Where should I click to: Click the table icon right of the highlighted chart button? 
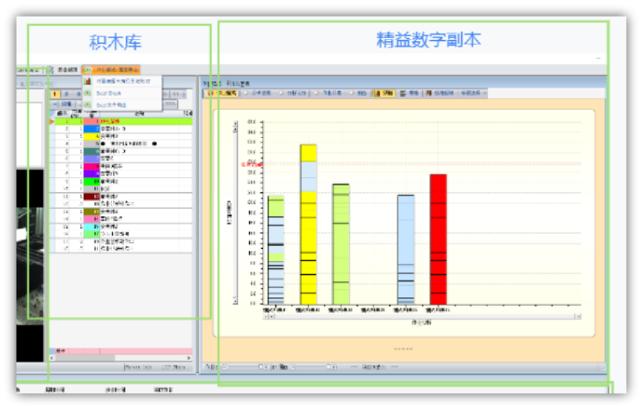coord(404,93)
